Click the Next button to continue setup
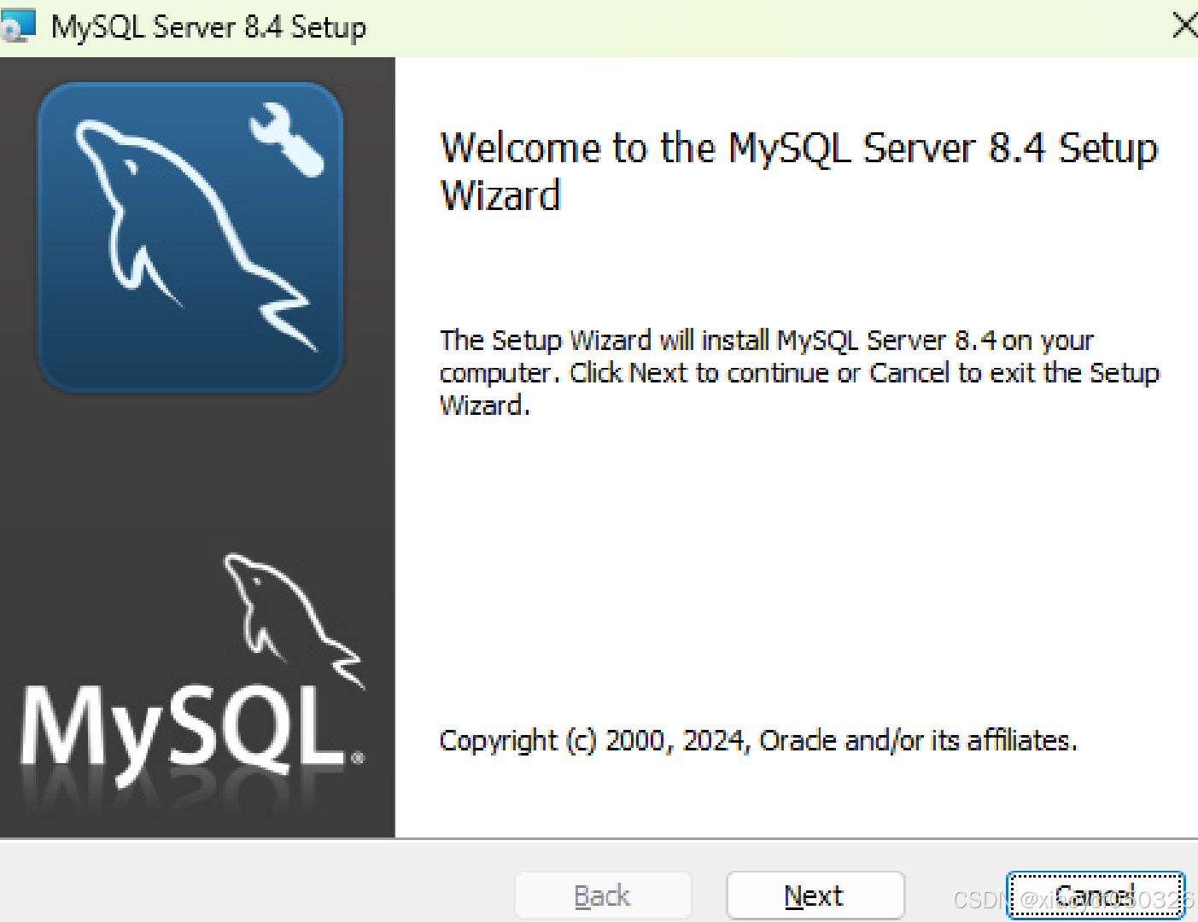The width and height of the screenshot is (1198, 922). pyautogui.click(x=815, y=896)
